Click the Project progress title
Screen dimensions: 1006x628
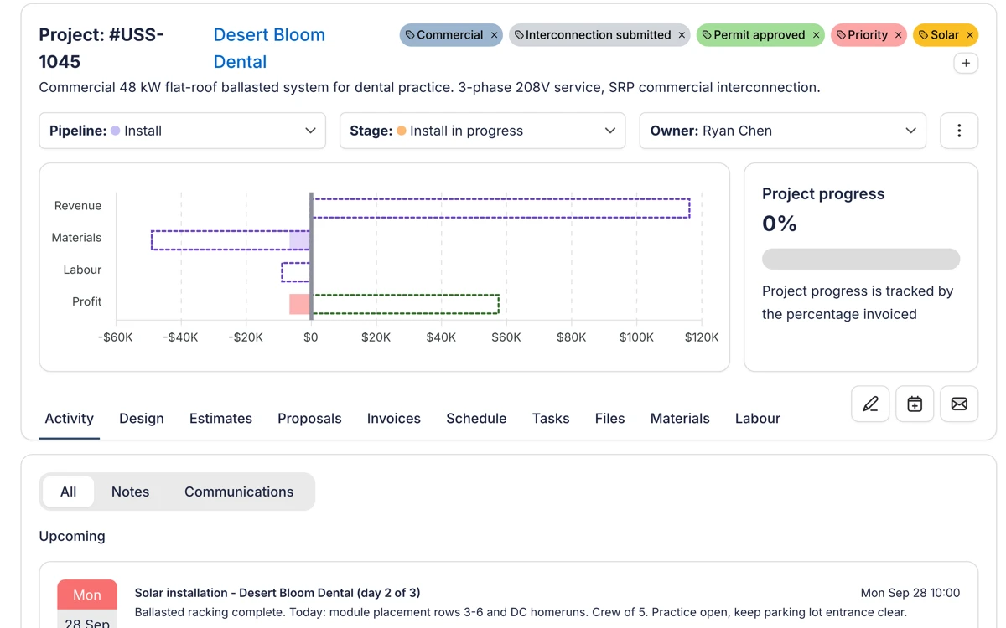click(x=823, y=193)
